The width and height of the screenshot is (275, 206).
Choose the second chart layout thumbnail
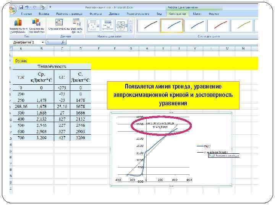108,26
